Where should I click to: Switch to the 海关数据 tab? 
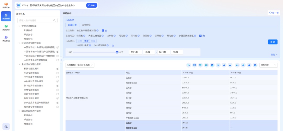(86, 25)
